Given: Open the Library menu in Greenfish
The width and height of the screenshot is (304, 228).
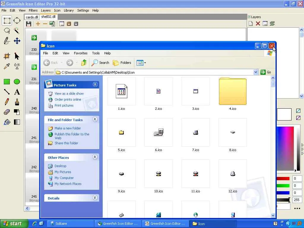Looking at the screenshot, I should [69, 10].
